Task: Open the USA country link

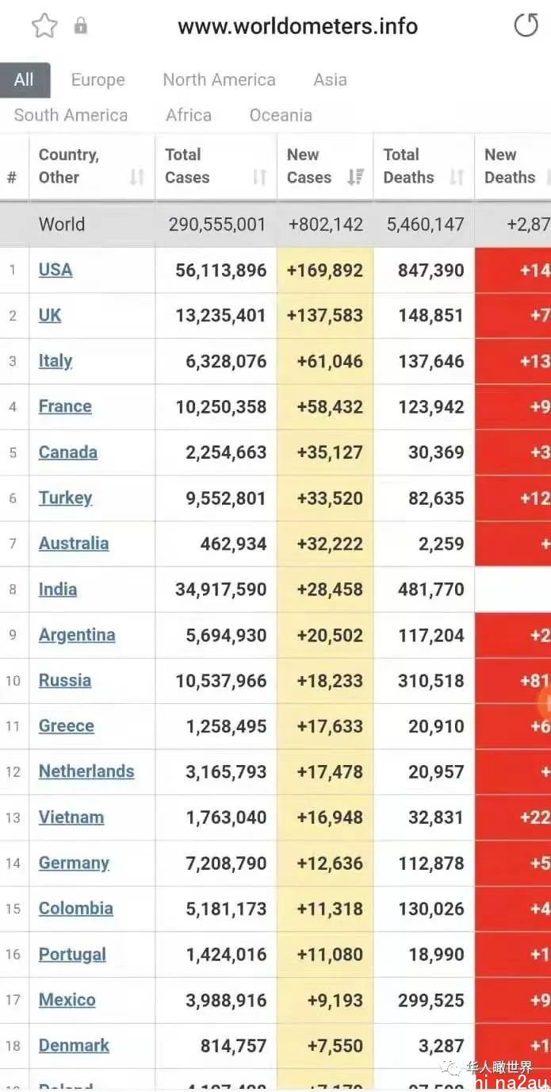Action: tap(55, 270)
